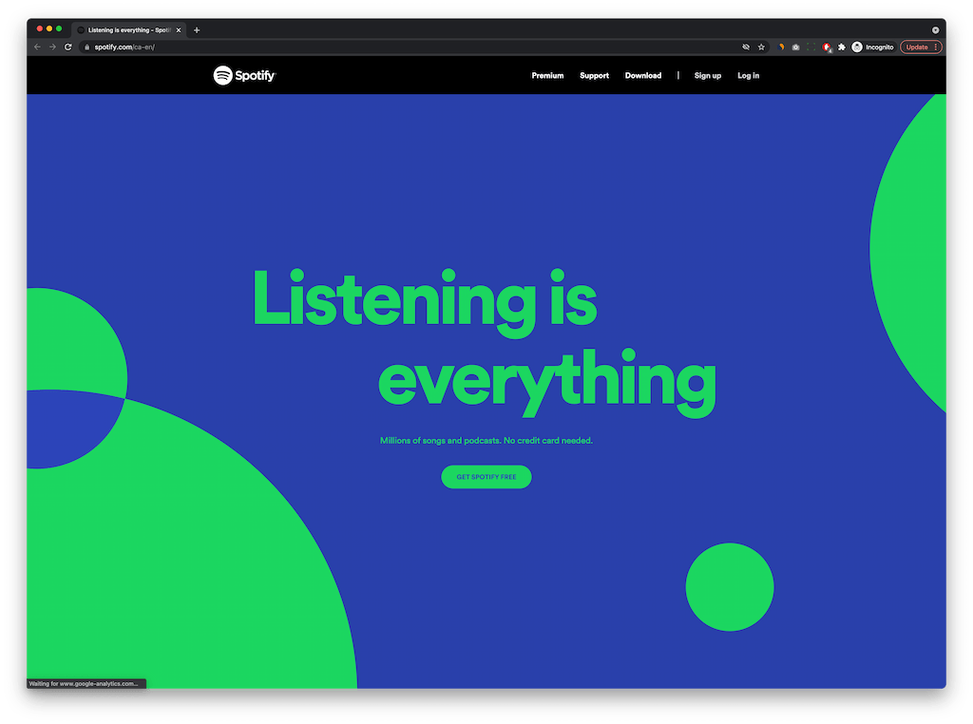This screenshot has width=973, height=724.
Task: Click the padlock icon in the address bar
Action: (x=86, y=47)
